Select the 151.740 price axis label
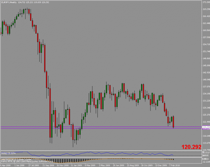210x167 pixels. point(206,51)
